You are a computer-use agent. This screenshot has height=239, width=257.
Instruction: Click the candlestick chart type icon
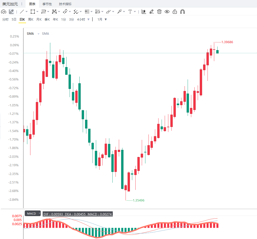point(144,12)
